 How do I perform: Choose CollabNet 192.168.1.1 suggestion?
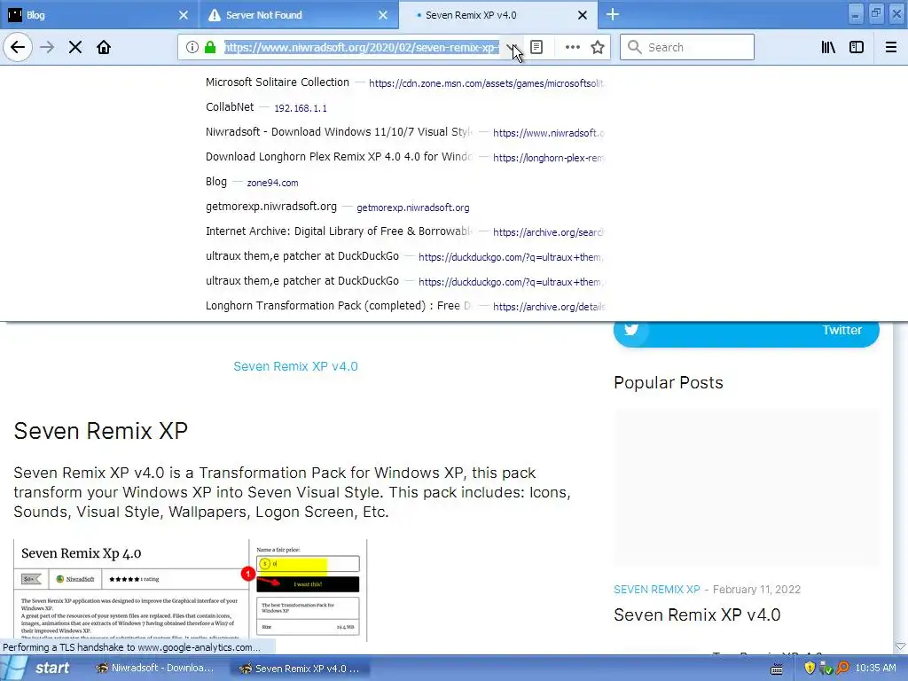coord(404,107)
